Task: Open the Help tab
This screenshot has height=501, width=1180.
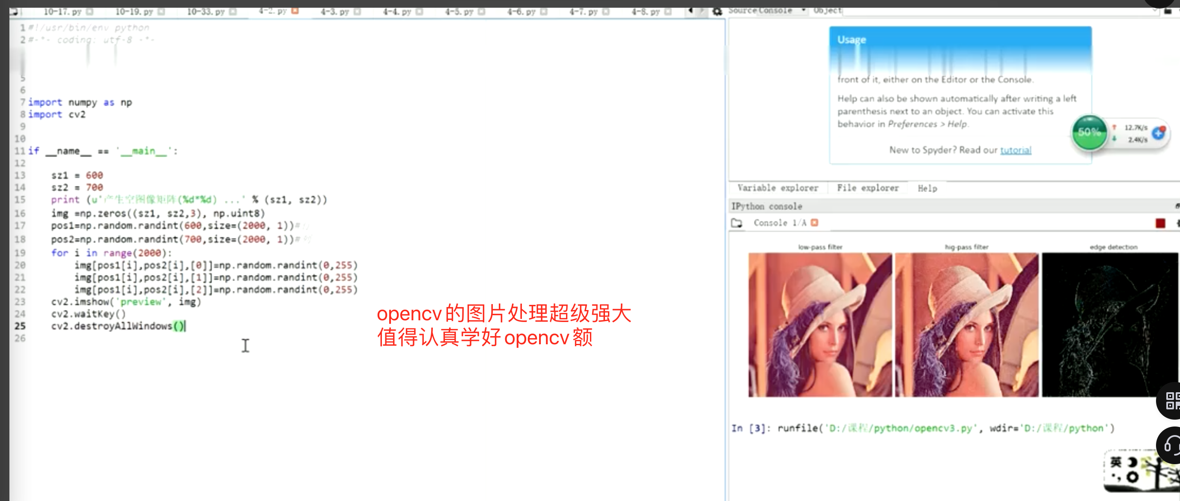Action: pos(927,188)
